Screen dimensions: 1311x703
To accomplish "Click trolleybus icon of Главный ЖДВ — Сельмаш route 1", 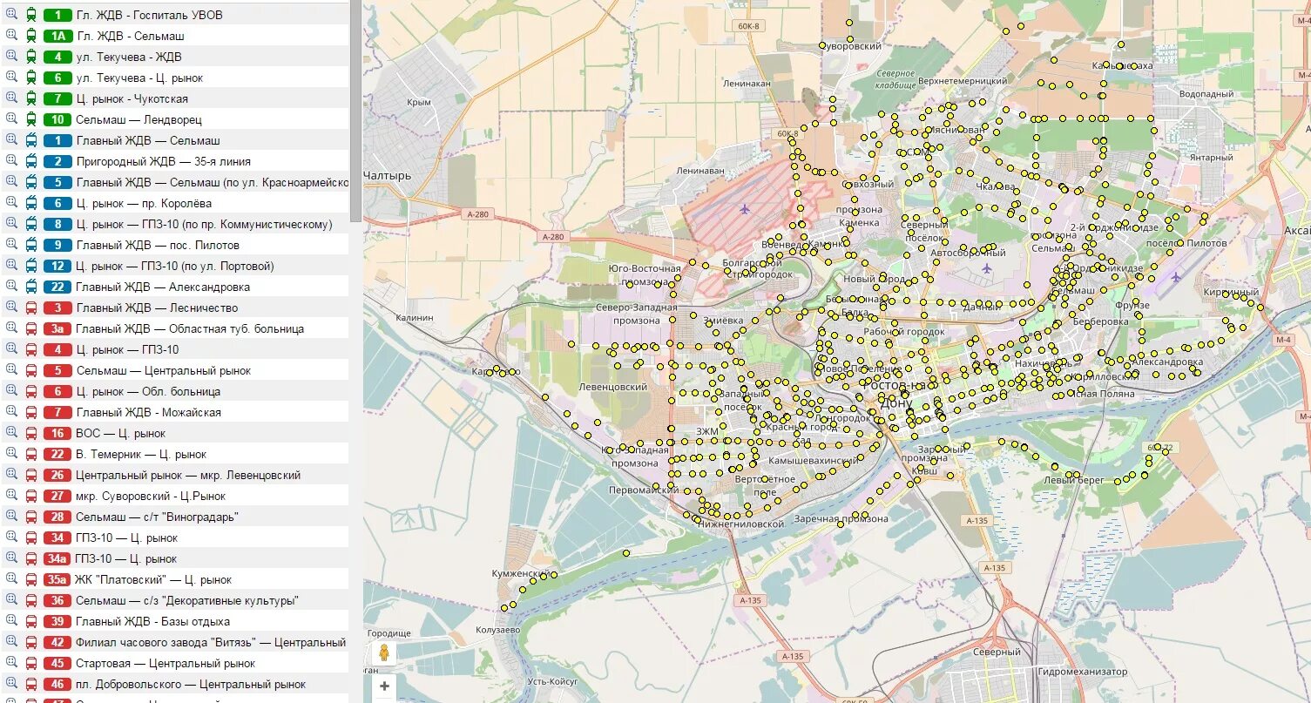I will [31, 140].
